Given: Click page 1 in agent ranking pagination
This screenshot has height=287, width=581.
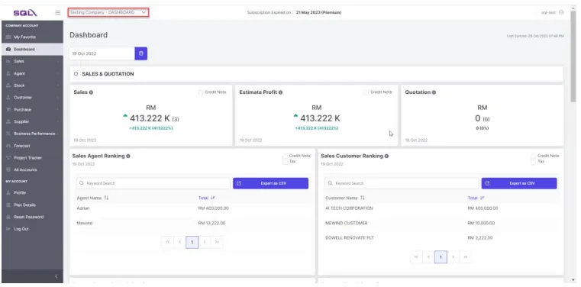Looking at the screenshot, I should [192, 242].
